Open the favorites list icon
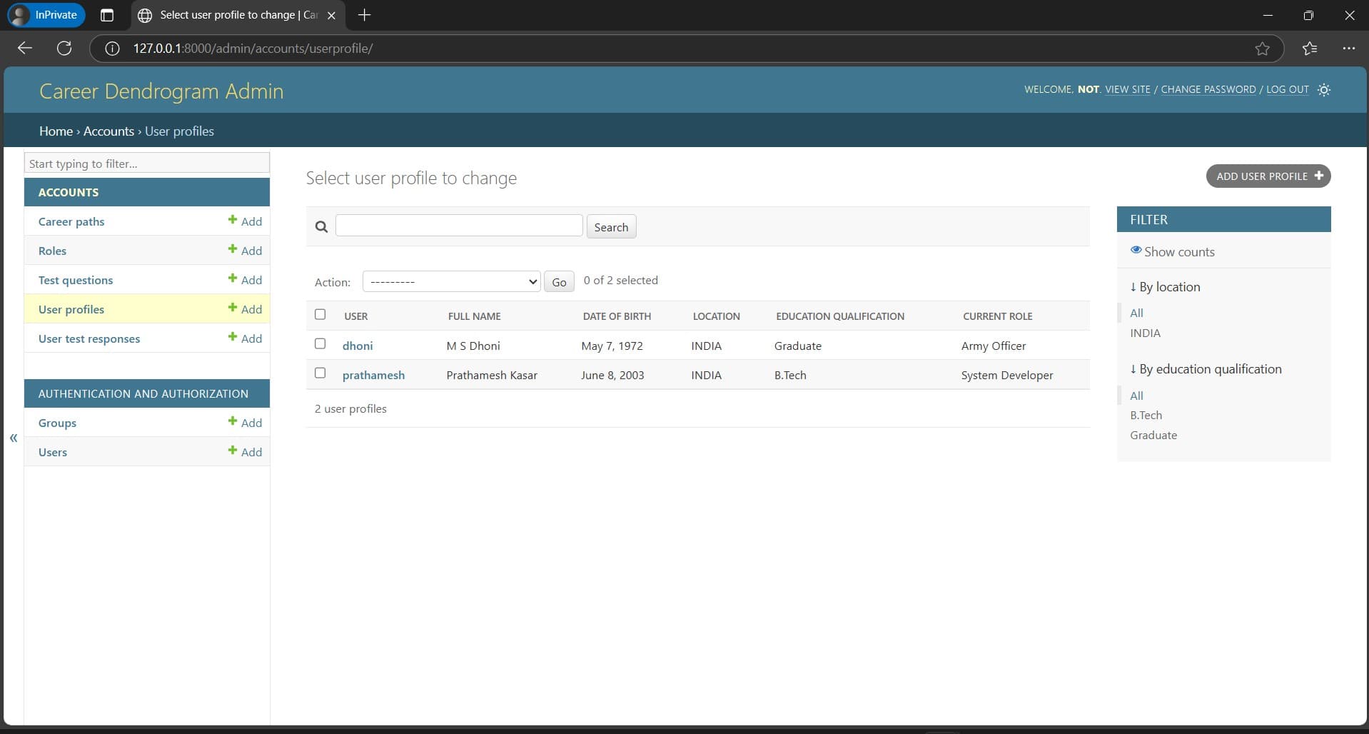 coord(1309,49)
